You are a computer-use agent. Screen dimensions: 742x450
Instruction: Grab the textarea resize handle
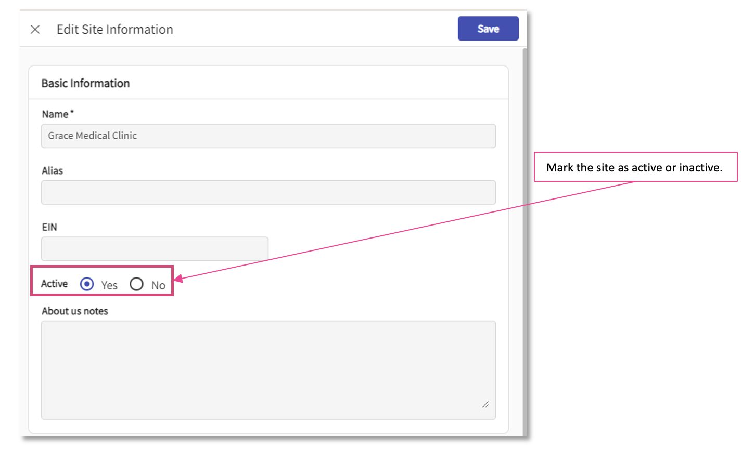pos(485,404)
